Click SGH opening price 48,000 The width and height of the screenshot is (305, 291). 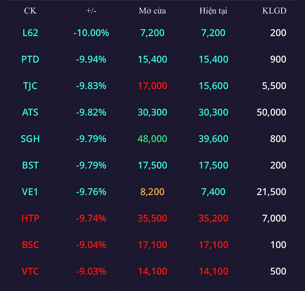[x=152, y=139]
